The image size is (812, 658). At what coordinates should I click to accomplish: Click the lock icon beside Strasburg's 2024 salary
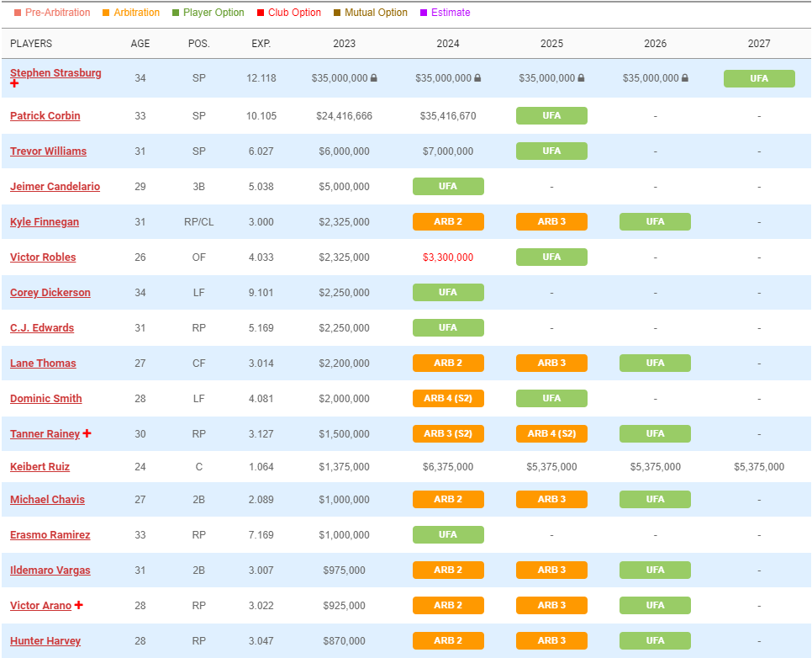pyautogui.click(x=477, y=77)
